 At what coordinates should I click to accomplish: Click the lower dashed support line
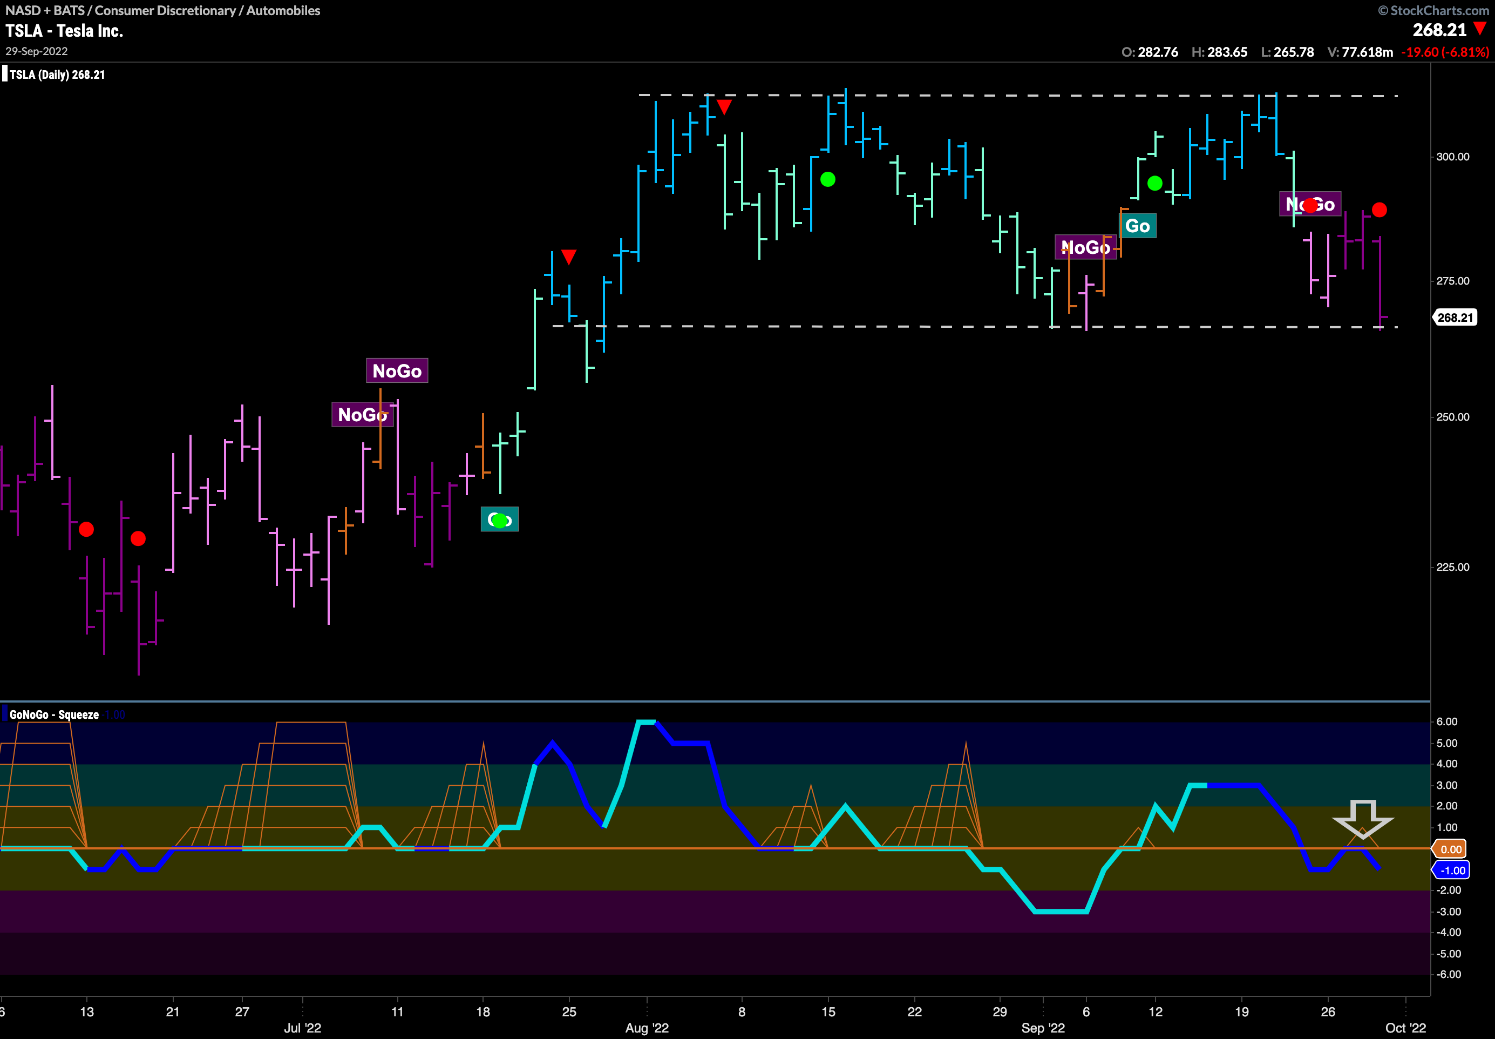[975, 326]
